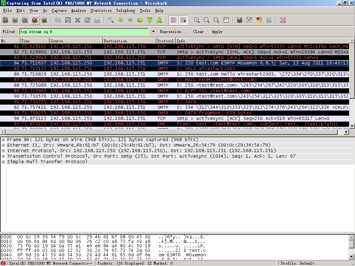Viewport: 355px width, 266px height.
Task: Reload the capture file icon
Action: tap(87, 20)
